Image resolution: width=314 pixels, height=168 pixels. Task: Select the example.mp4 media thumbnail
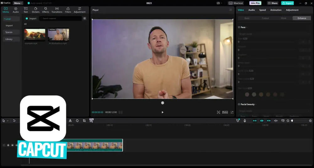[x=35, y=34]
